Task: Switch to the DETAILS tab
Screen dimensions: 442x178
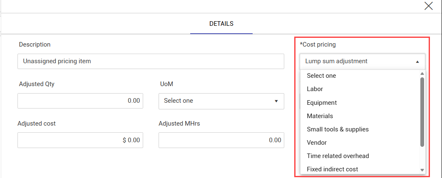Action: 221,24
